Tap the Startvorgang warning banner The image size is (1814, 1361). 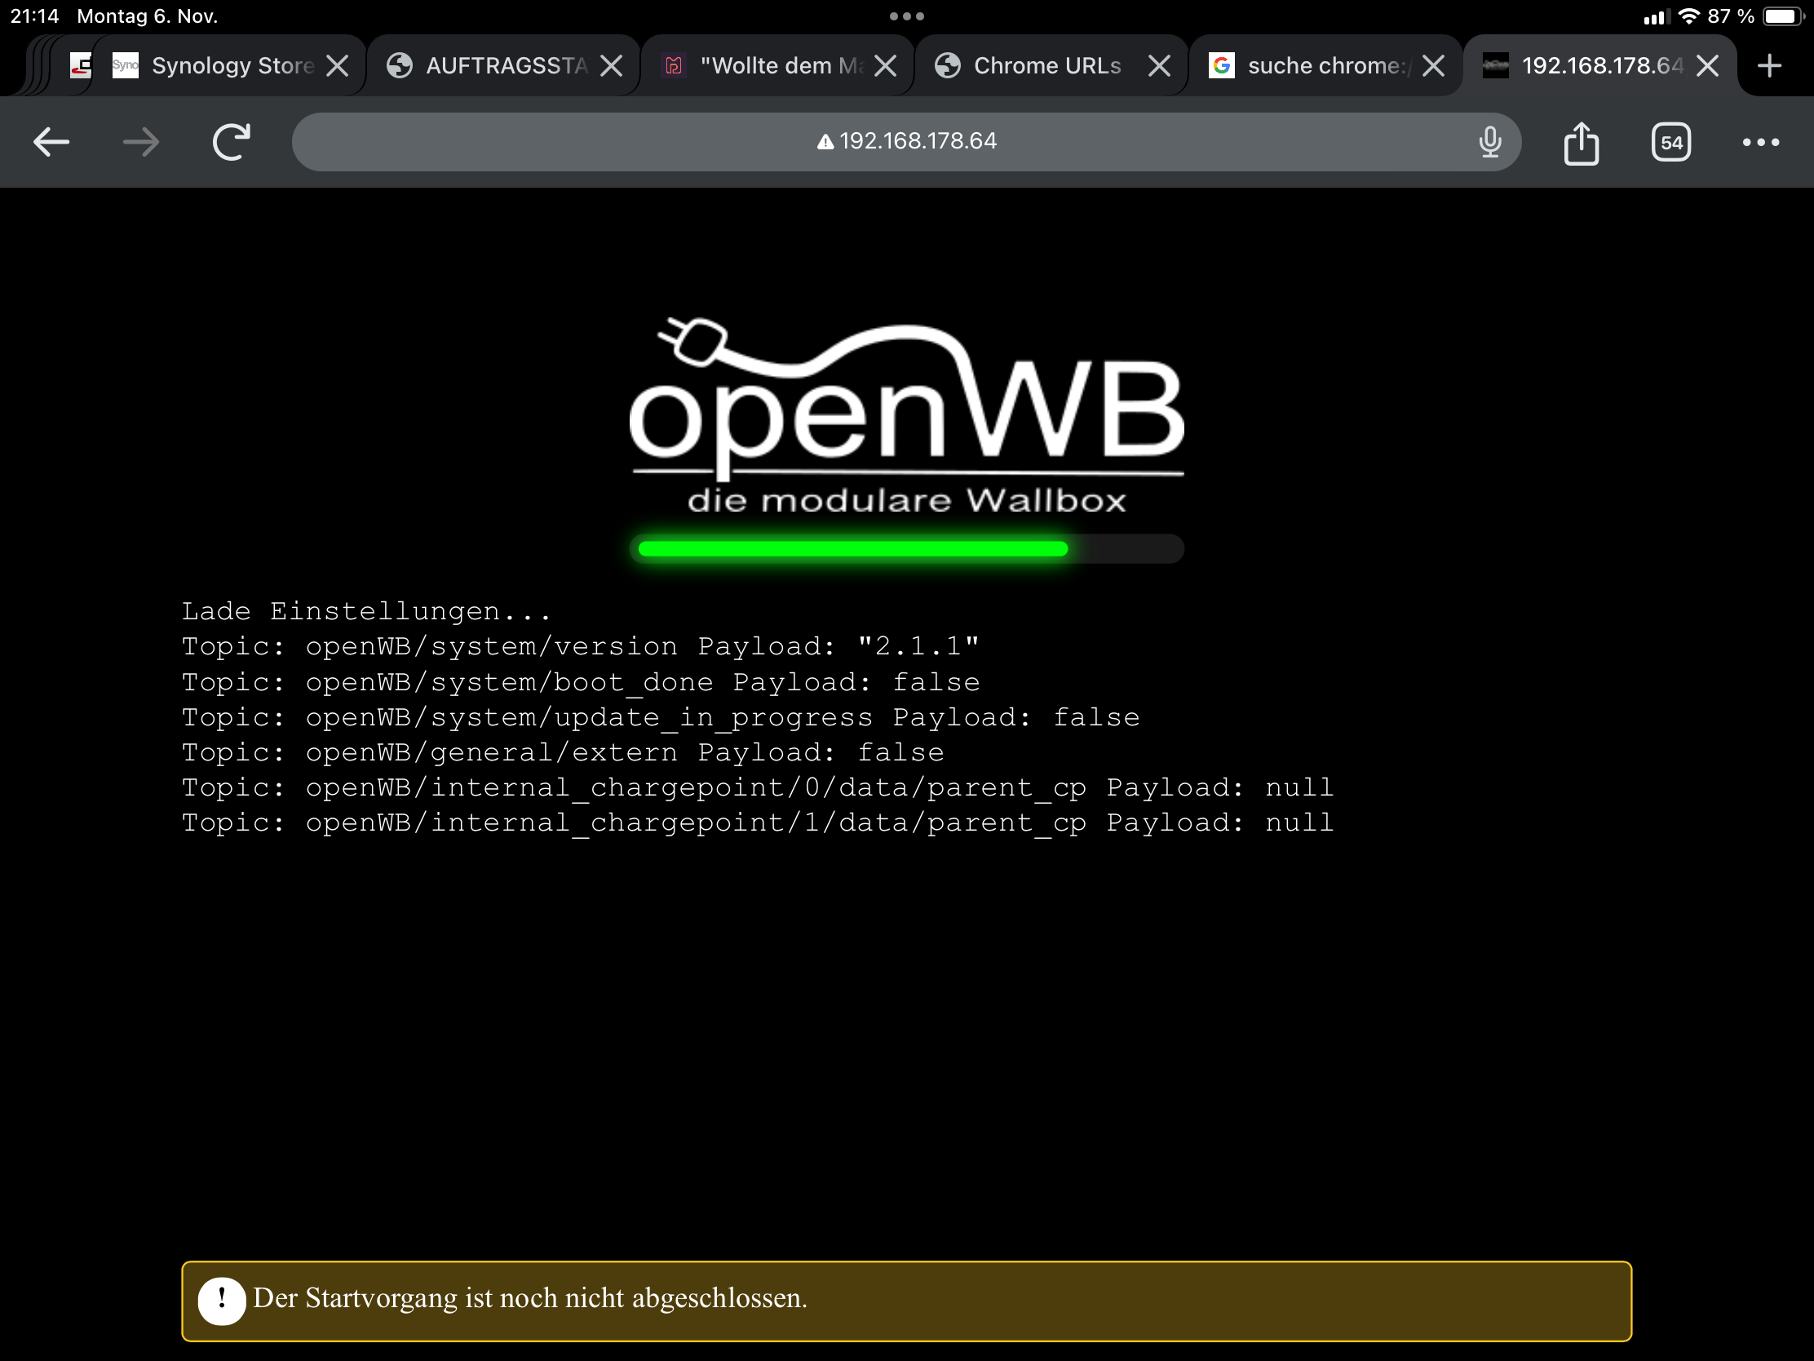click(x=906, y=1301)
